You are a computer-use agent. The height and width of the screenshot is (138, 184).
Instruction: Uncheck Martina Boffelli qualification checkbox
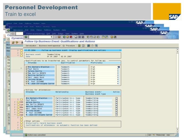[x=27, y=75]
